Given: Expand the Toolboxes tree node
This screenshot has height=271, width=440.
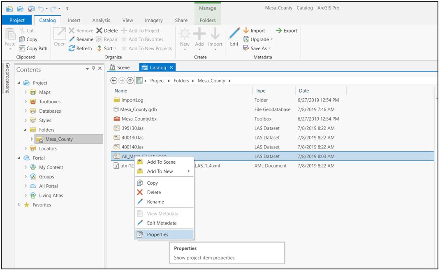Looking at the screenshot, I should click(25, 102).
